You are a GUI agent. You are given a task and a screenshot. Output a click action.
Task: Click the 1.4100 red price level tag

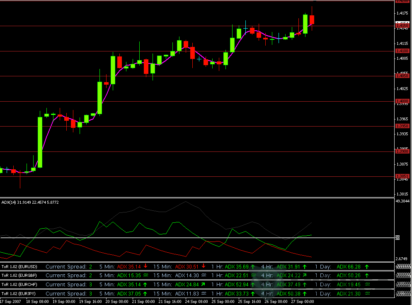(402, 51)
